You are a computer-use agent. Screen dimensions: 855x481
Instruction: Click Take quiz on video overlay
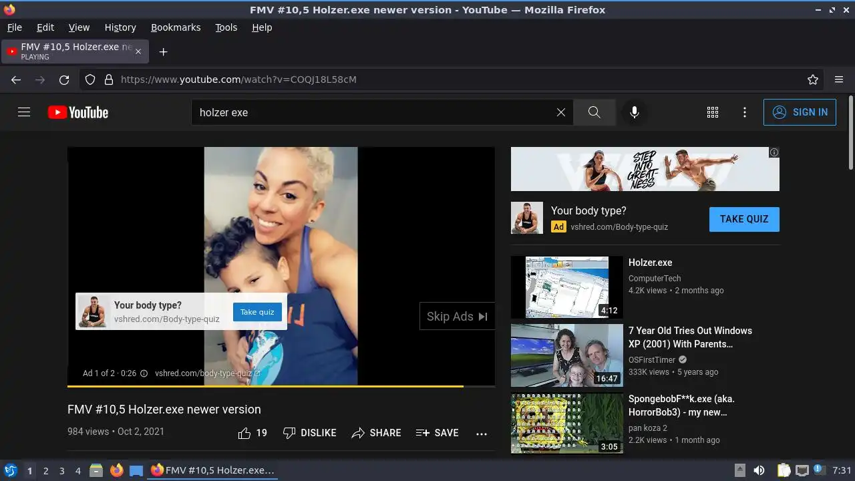click(x=257, y=312)
